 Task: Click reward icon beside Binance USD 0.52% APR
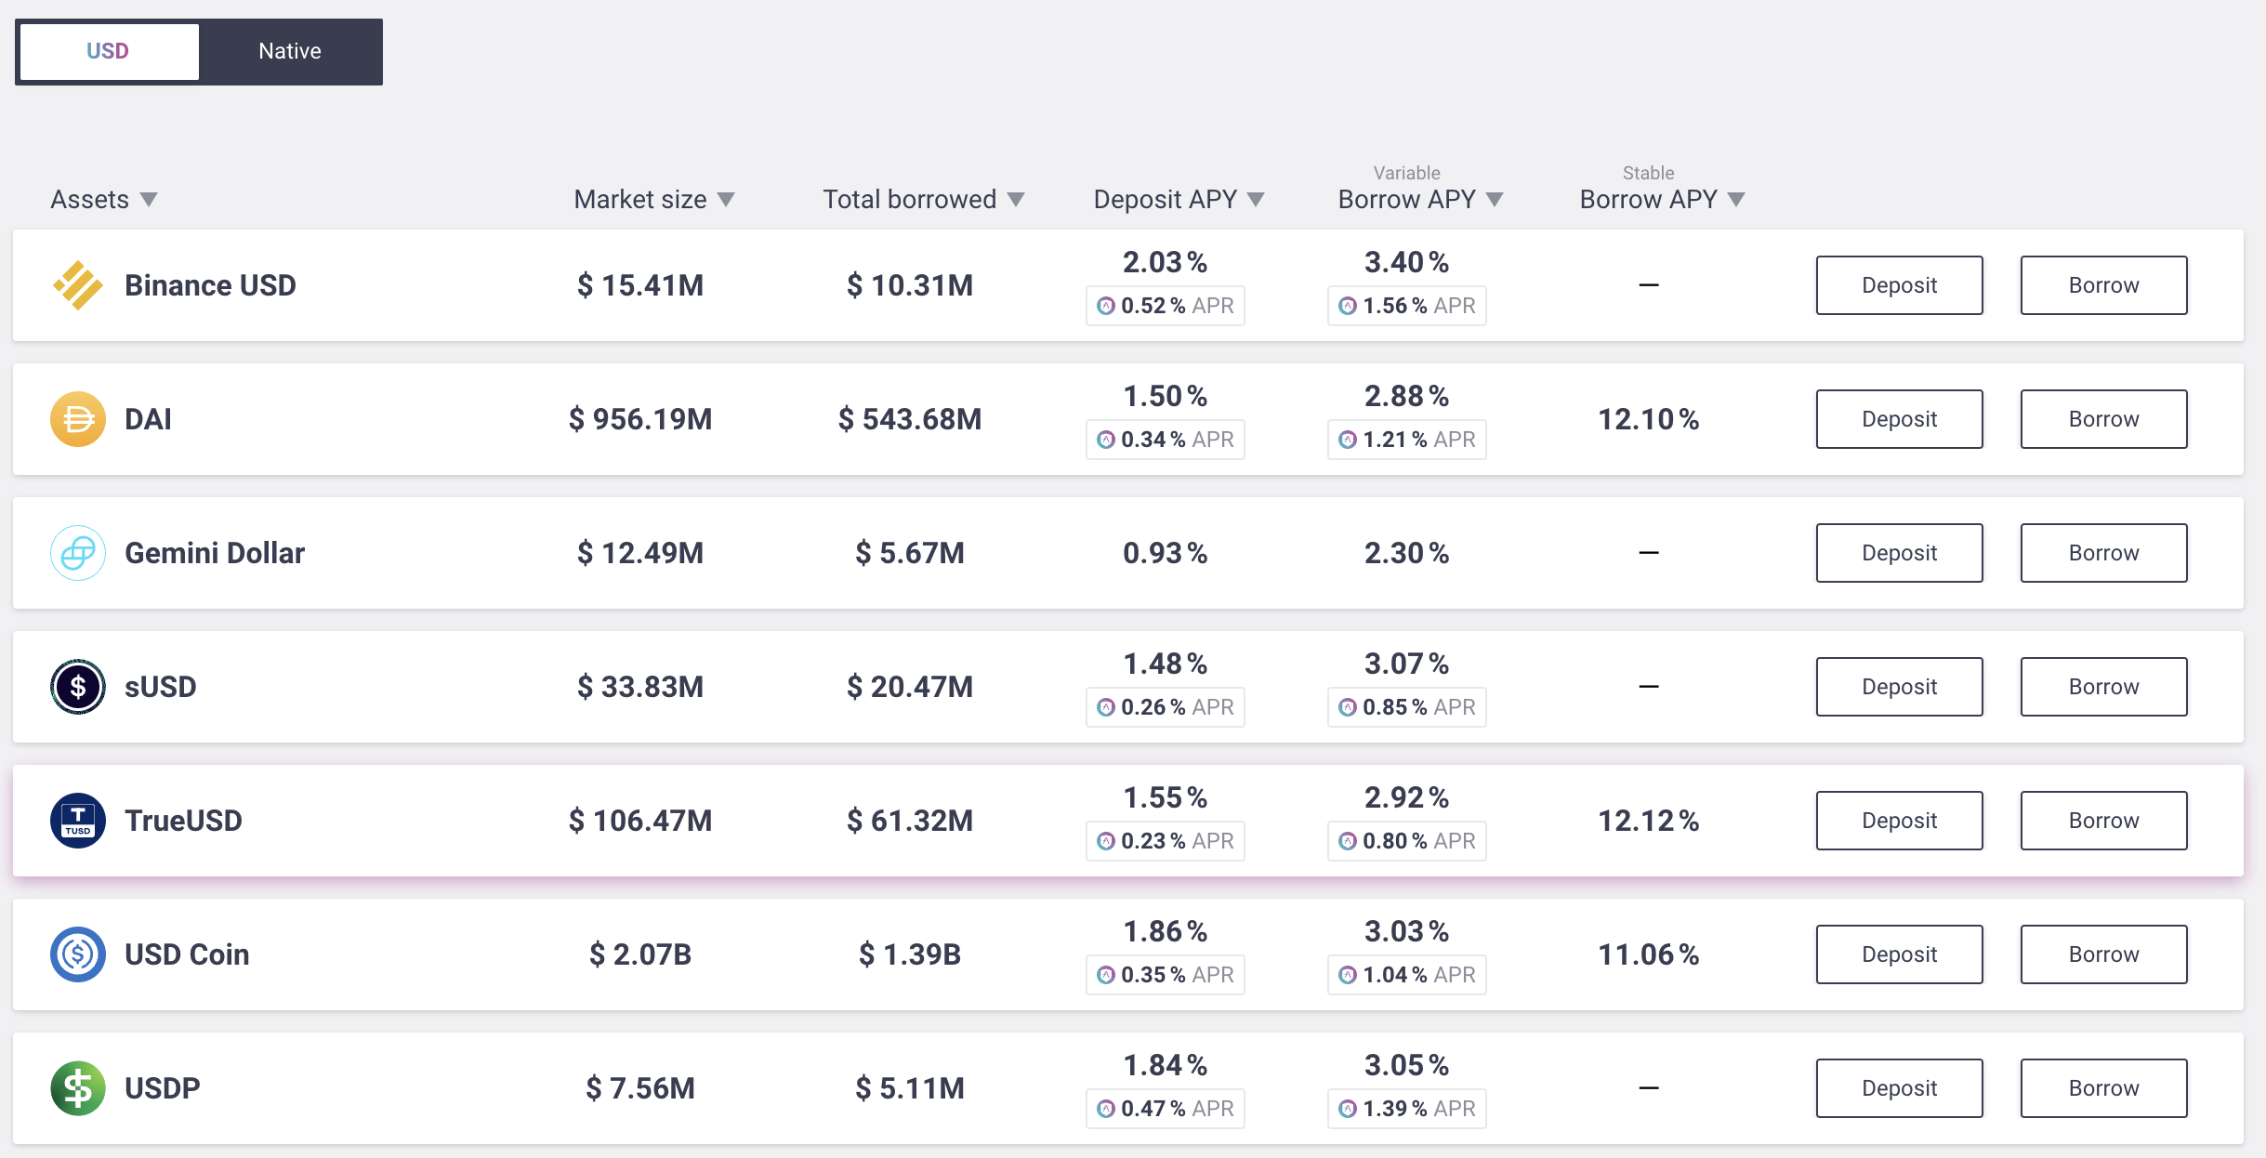[1106, 306]
